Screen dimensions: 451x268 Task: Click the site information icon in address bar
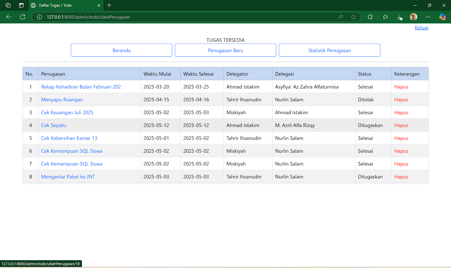39,17
